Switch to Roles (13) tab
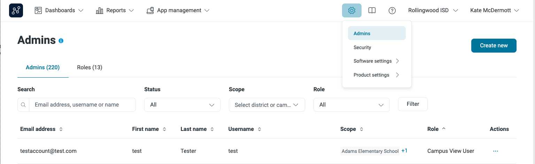 pos(90,68)
